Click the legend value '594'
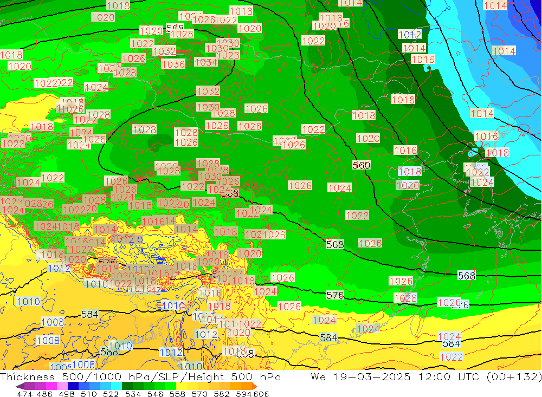The image size is (542, 397). click(x=244, y=394)
